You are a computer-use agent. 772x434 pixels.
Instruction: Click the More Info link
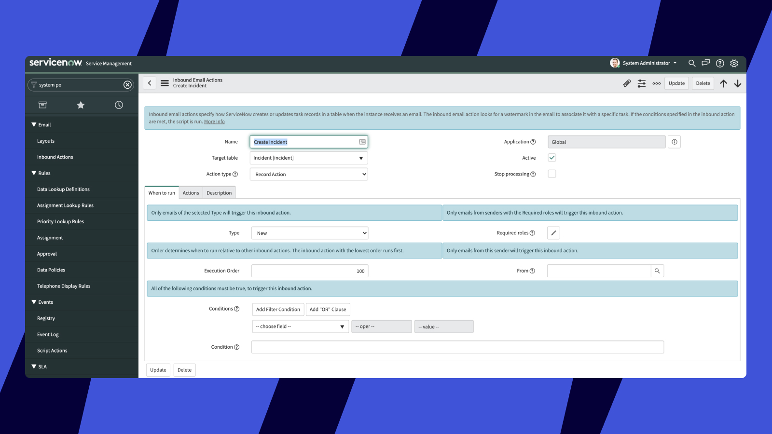tap(214, 121)
